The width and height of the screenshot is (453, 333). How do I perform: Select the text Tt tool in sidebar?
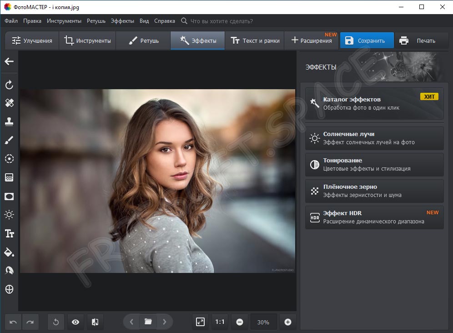click(9, 233)
